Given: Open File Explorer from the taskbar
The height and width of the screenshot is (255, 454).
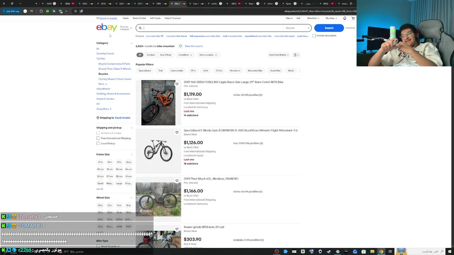Looking at the screenshot, I should click(372, 252).
